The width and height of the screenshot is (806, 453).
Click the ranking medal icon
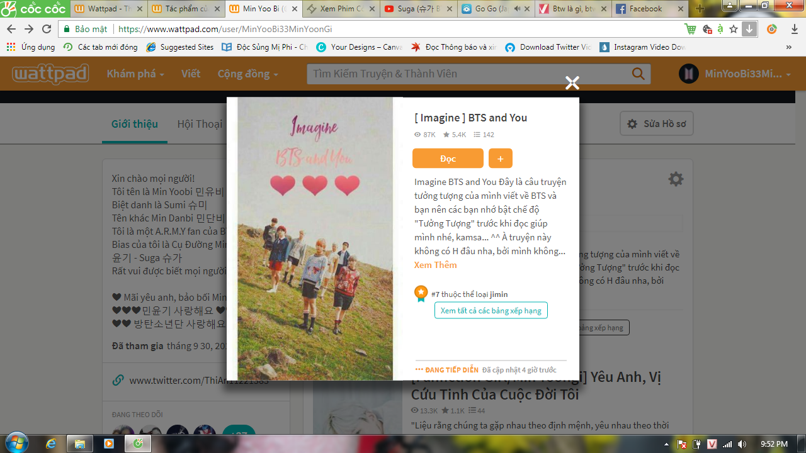tap(421, 294)
